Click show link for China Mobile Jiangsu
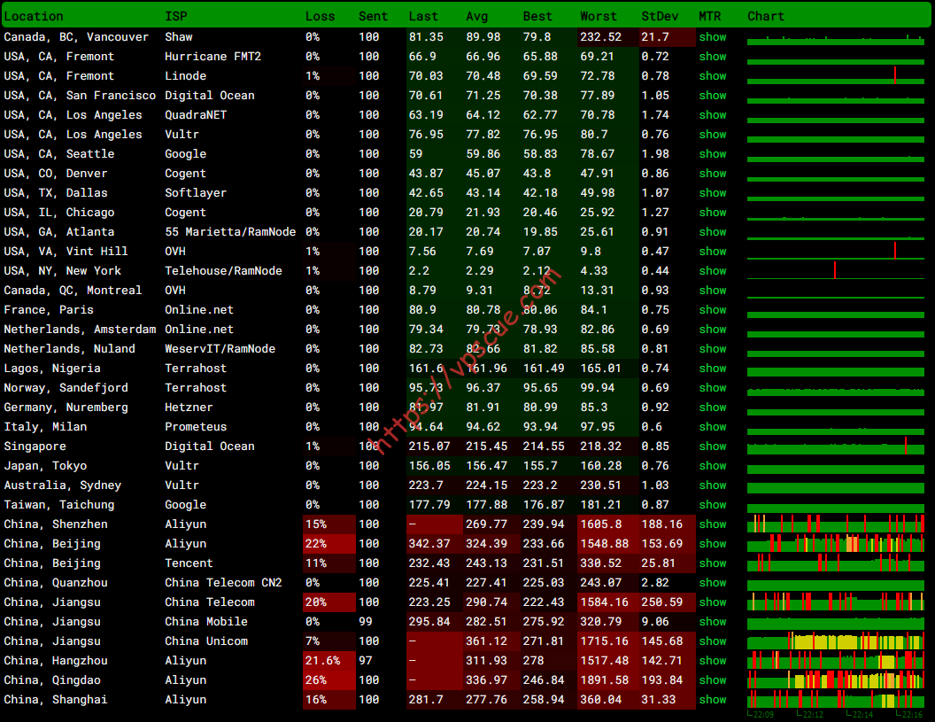Viewport: 935px width, 722px height. (x=713, y=622)
